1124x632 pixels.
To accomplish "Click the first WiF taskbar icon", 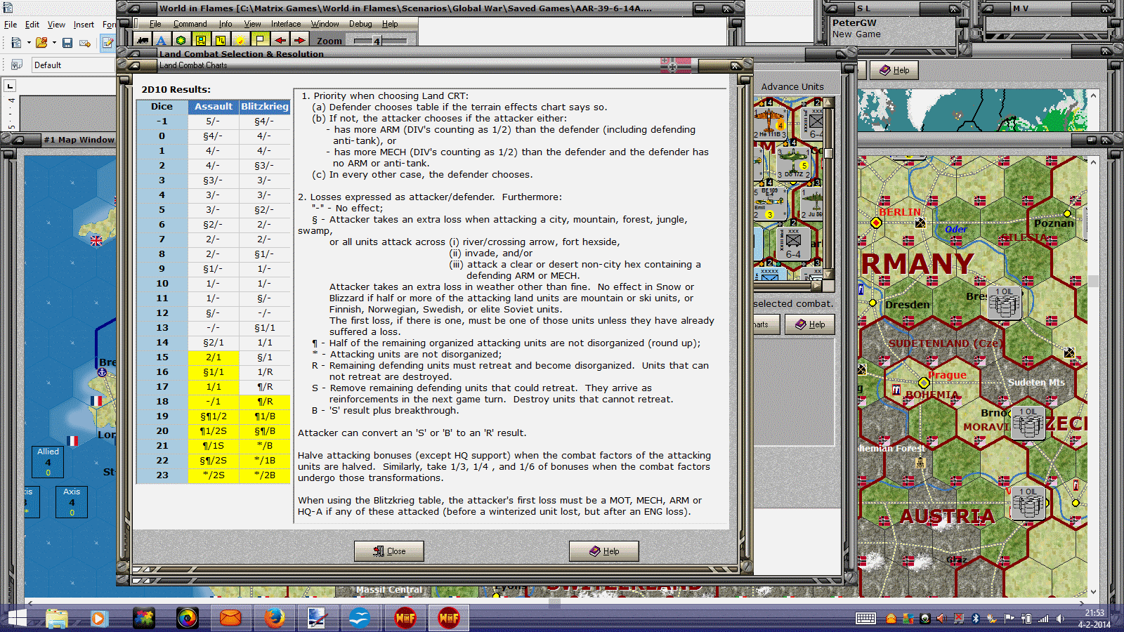I will coord(405,618).
